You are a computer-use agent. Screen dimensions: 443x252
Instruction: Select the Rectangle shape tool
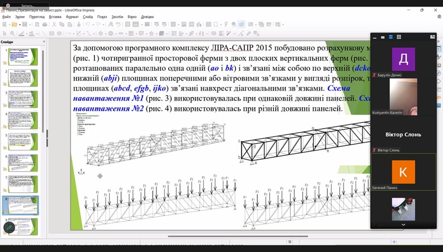tap(52, 33)
